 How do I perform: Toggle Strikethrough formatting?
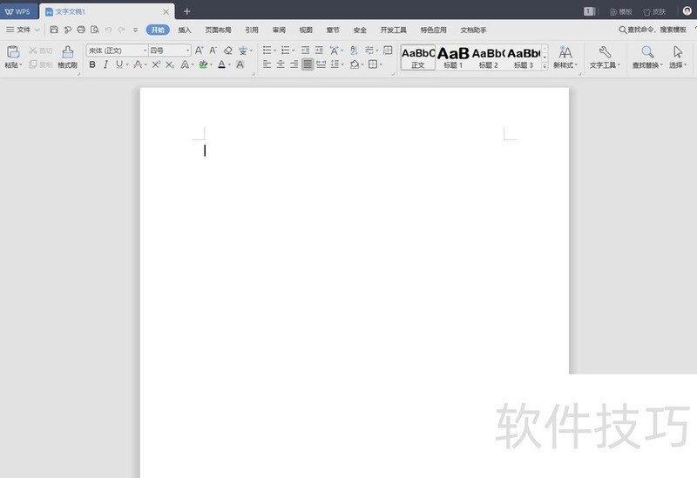[138, 64]
